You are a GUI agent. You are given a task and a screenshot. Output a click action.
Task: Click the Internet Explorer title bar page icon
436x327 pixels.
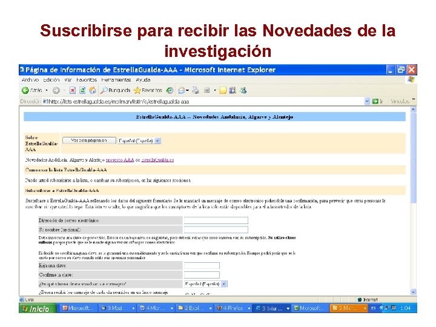[22, 69]
